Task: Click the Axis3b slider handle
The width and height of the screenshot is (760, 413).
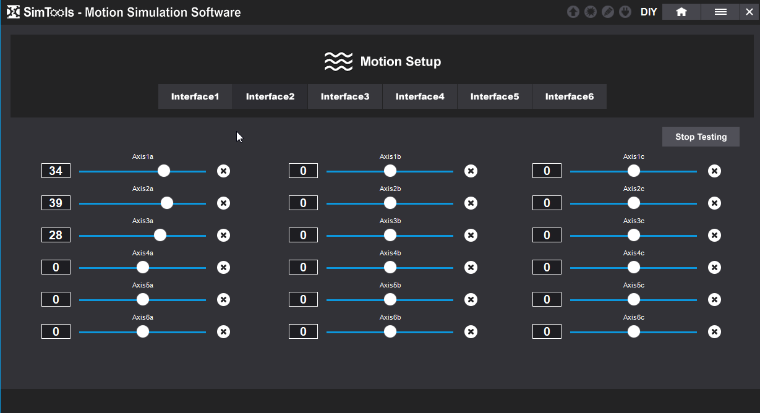Action: (x=390, y=235)
